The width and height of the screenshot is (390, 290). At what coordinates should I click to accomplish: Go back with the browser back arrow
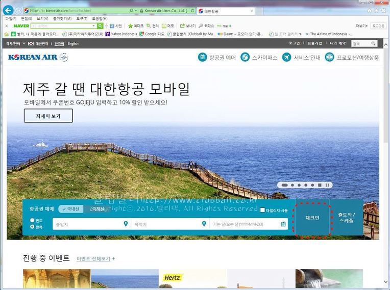[x=8, y=10]
